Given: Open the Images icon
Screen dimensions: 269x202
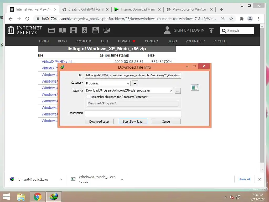Looking at the screenshot, I should tap(107, 30).
